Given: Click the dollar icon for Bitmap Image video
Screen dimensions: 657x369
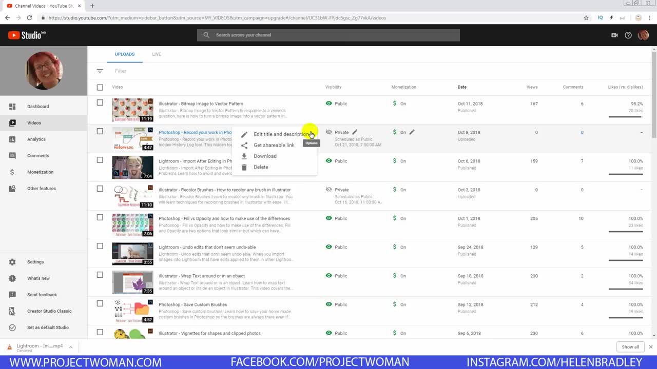Looking at the screenshot, I should click(394, 104).
